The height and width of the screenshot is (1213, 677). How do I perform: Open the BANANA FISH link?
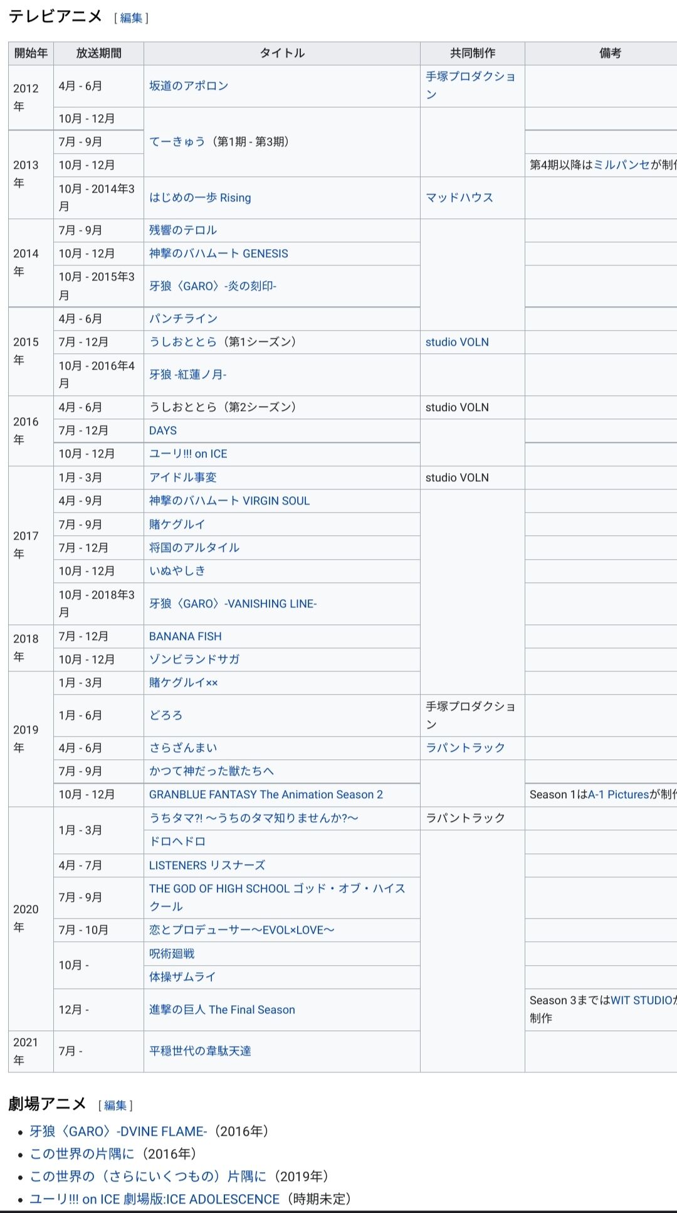click(x=186, y=636)
